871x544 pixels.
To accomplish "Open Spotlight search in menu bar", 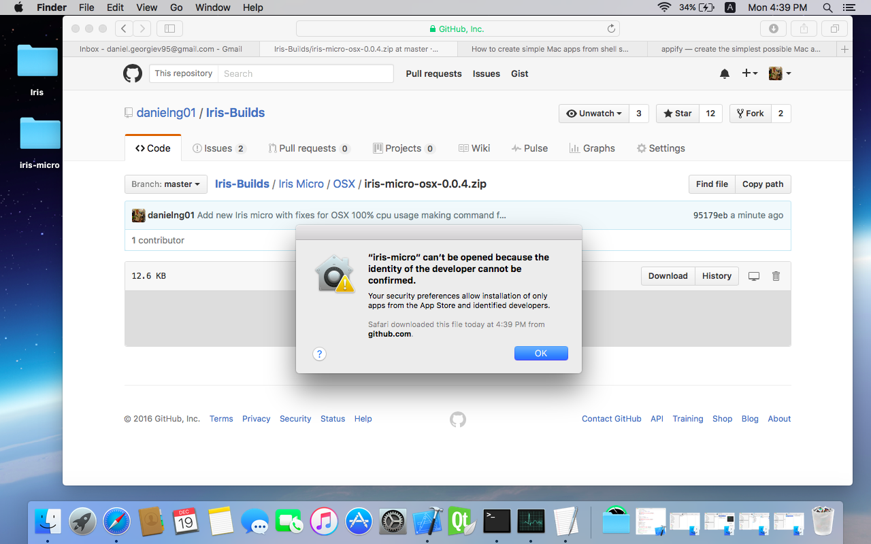I will tap(827, 7).
